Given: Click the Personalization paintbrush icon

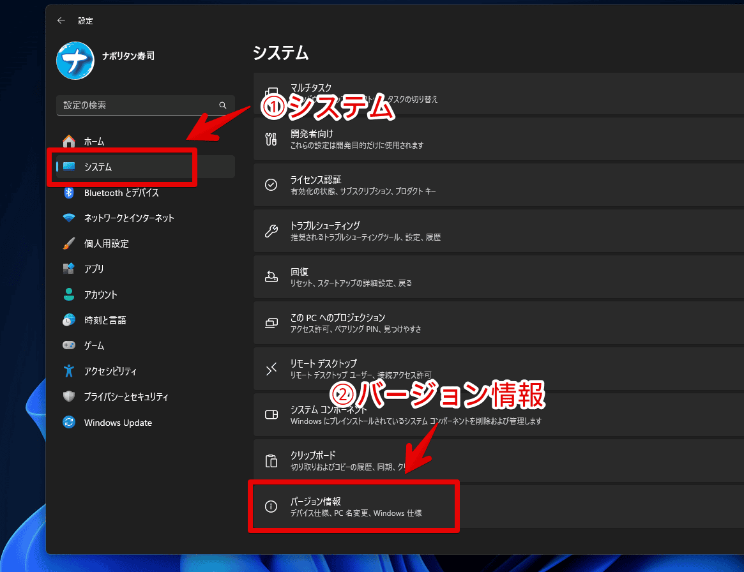Looking at the screenshot, I should 69,243.
